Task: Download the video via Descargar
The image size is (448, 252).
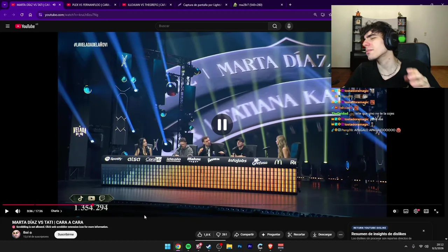Action: 322,234
